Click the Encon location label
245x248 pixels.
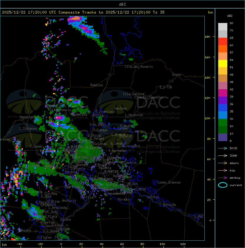[177, 75]
